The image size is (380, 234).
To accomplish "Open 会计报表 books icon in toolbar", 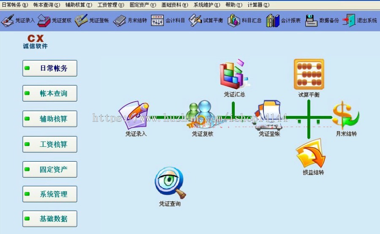I will click(x=273, y=20).
